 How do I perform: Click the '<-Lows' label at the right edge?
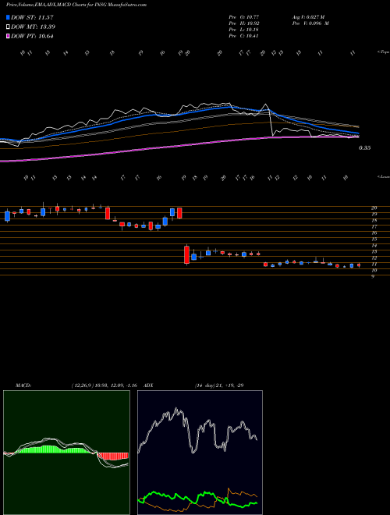click(x=383, y=176)
